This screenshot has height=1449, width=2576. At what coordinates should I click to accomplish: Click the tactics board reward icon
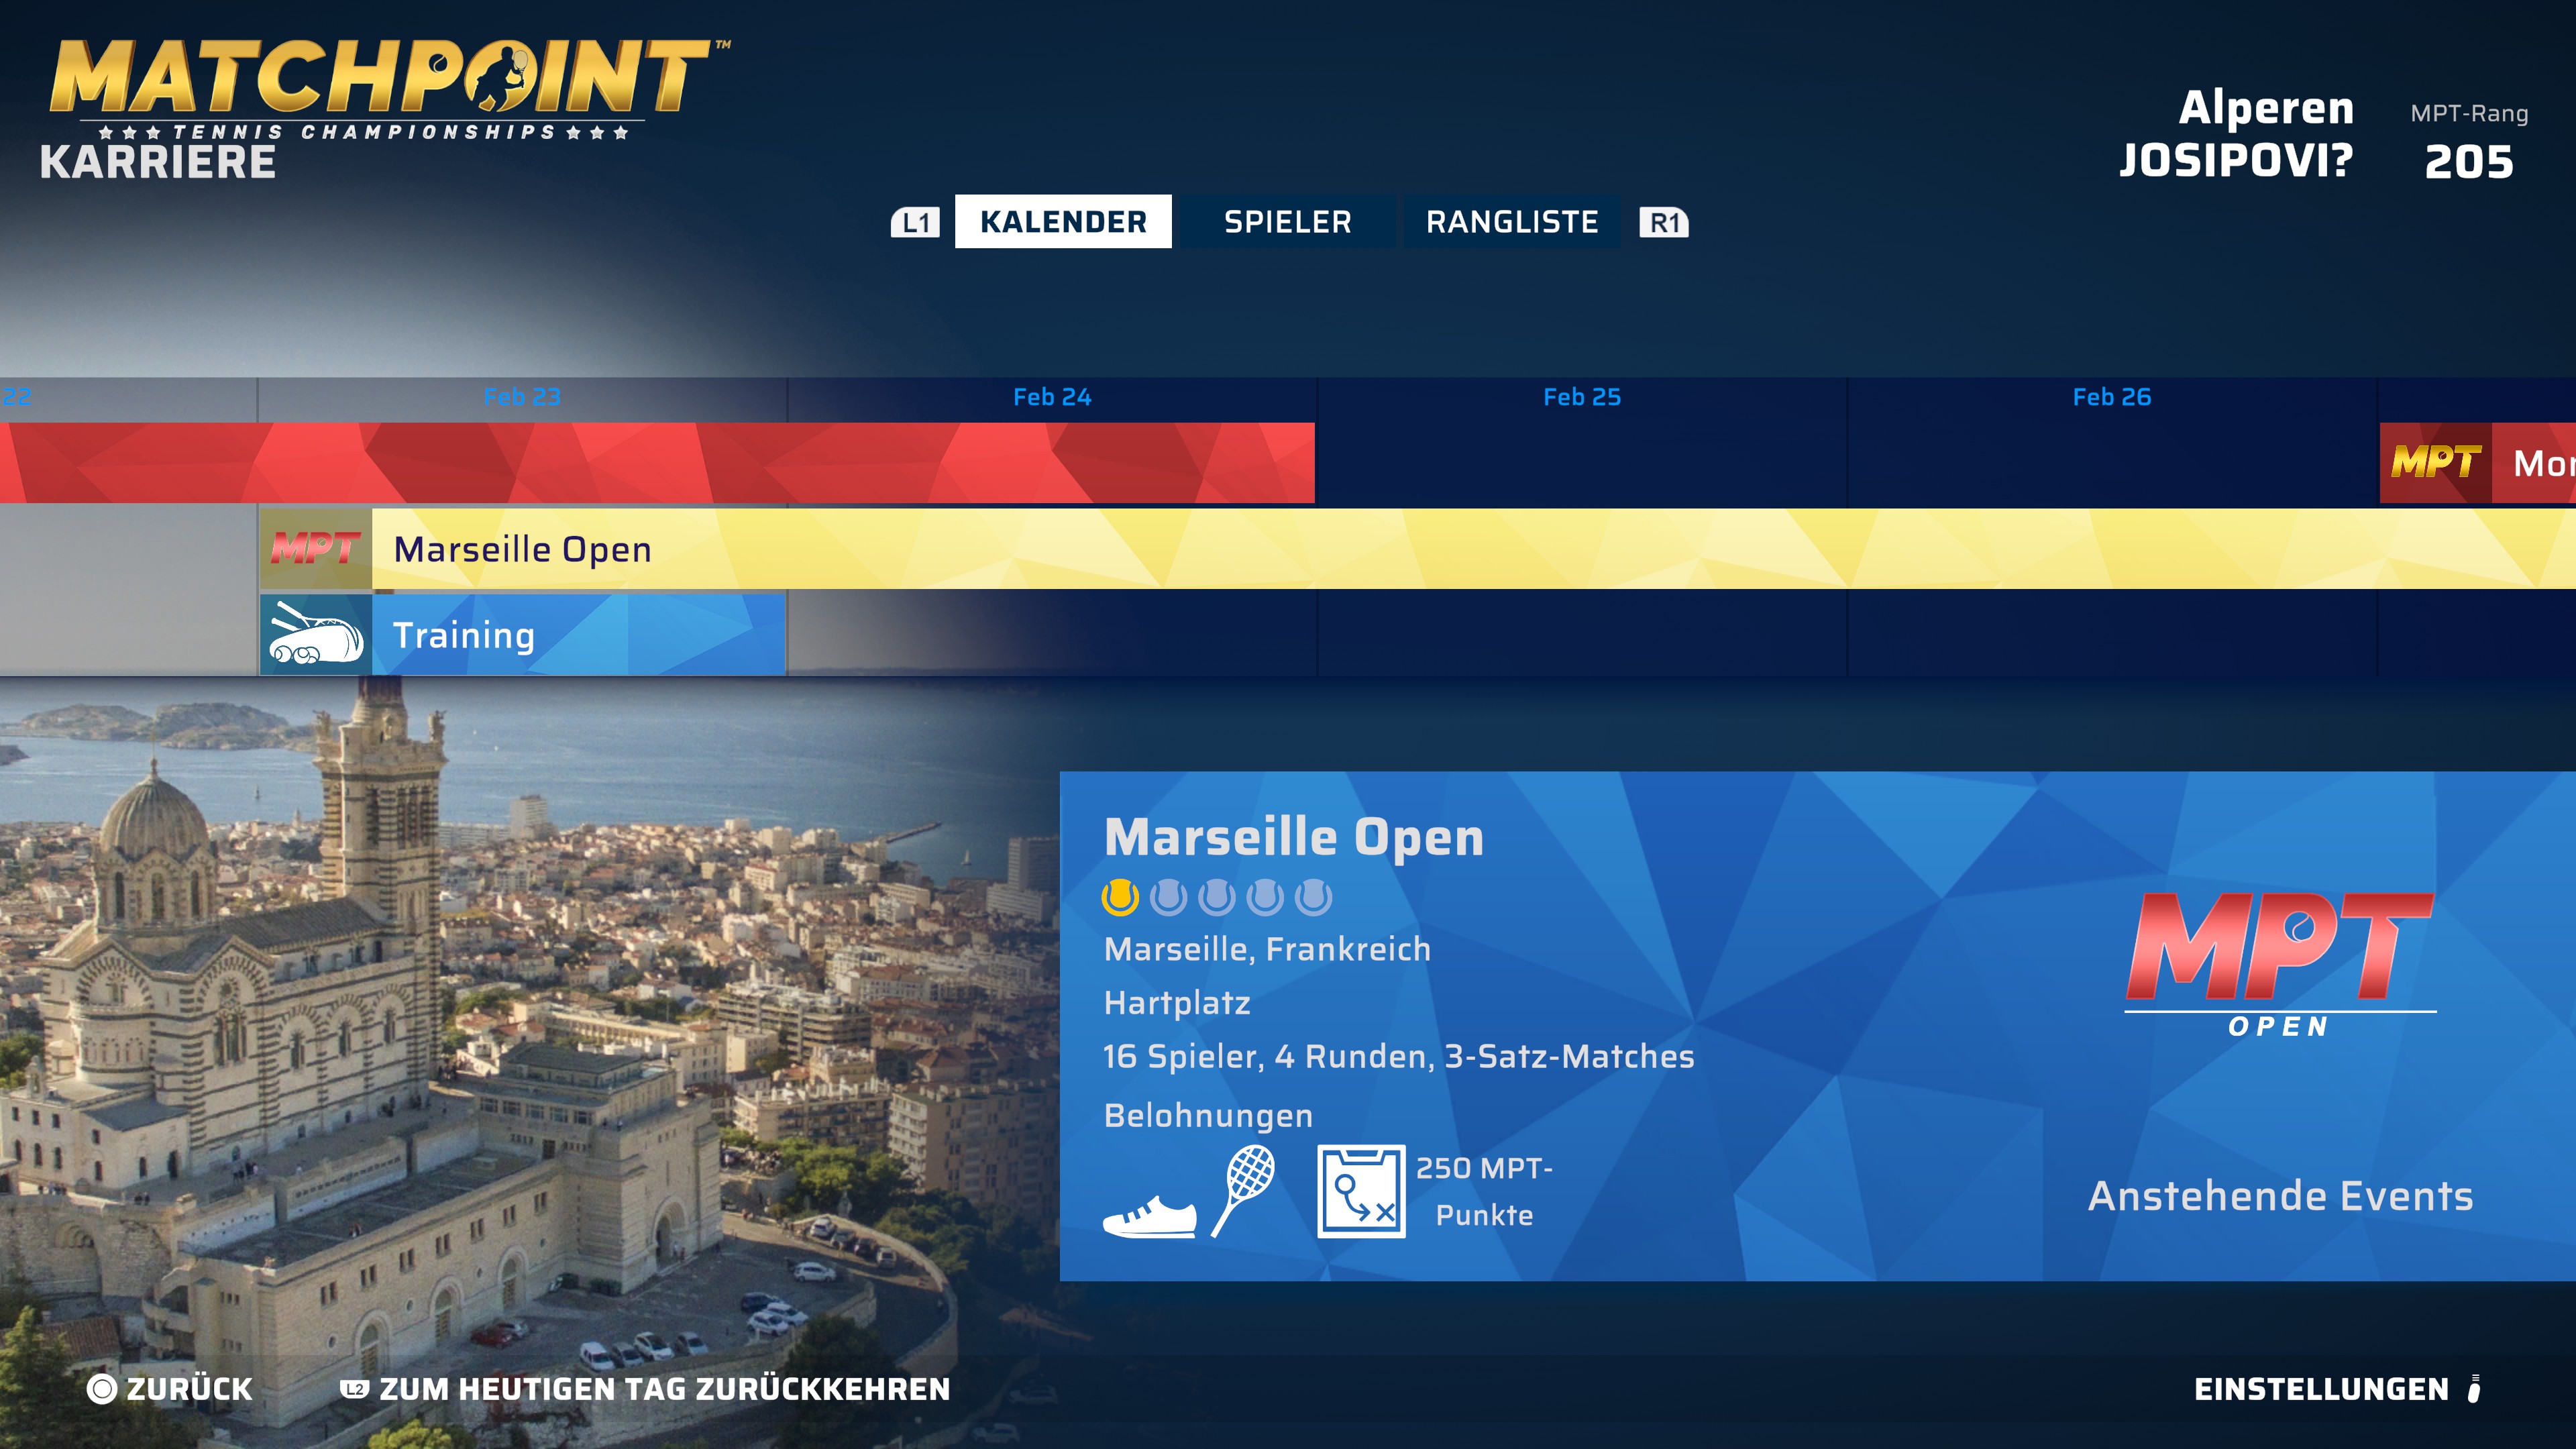pos(1363,1190)
